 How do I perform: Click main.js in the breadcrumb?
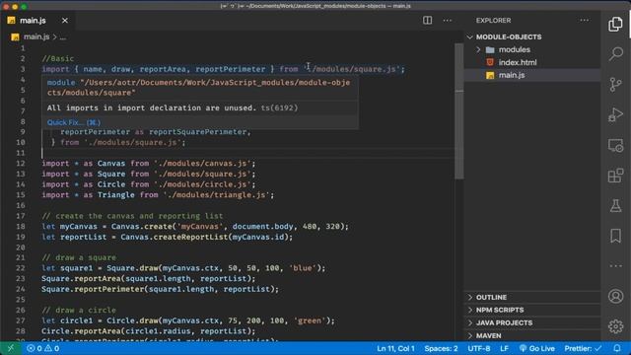click(36, 37)
